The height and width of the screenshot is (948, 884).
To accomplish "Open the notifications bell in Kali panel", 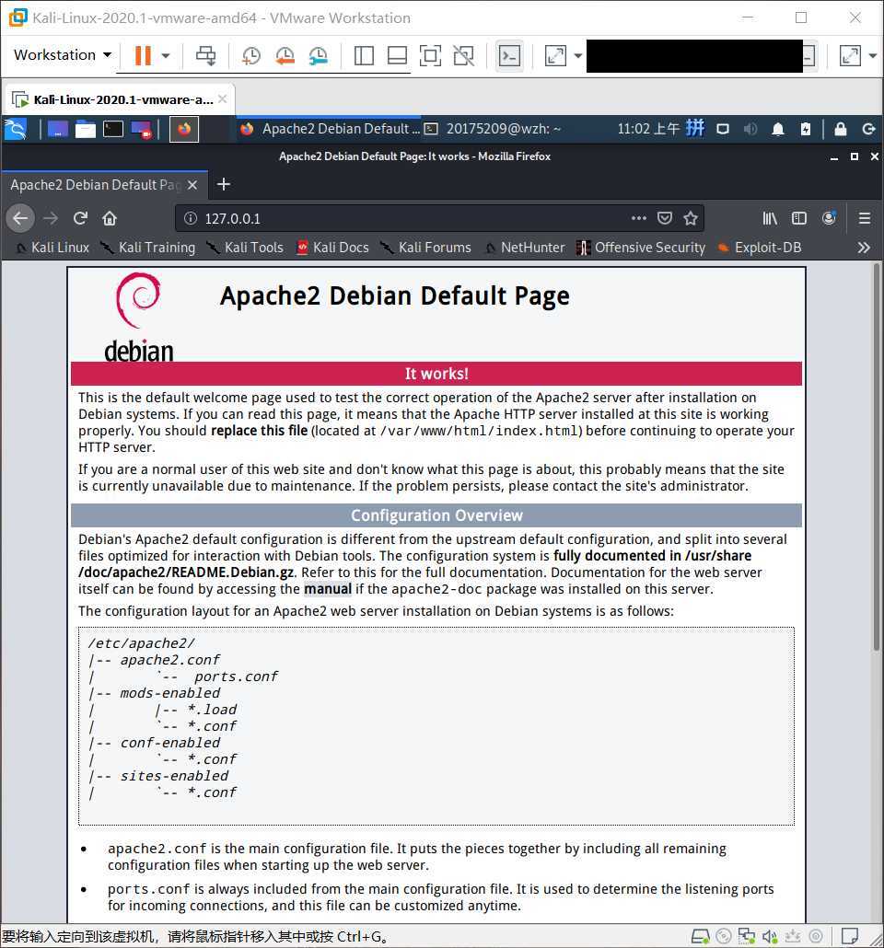I will (778, 129).
